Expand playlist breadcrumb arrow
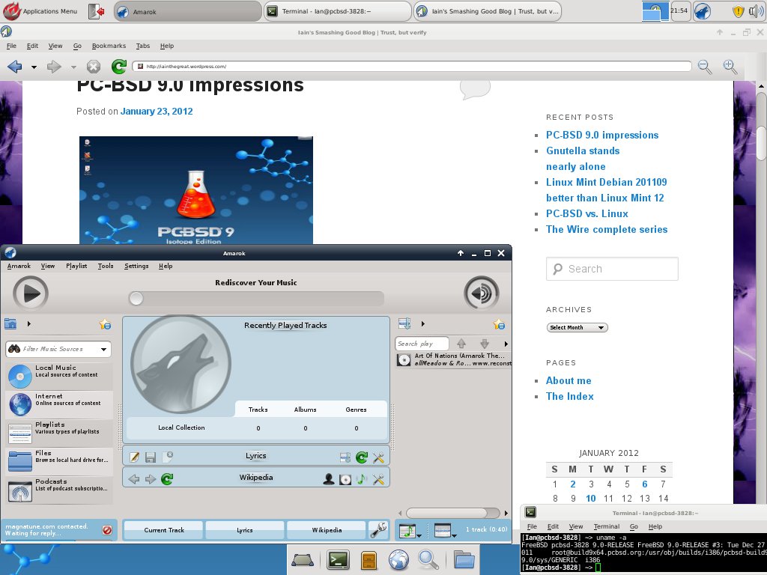The height and width of the screenshot is (575, 767). pos(423,323)
